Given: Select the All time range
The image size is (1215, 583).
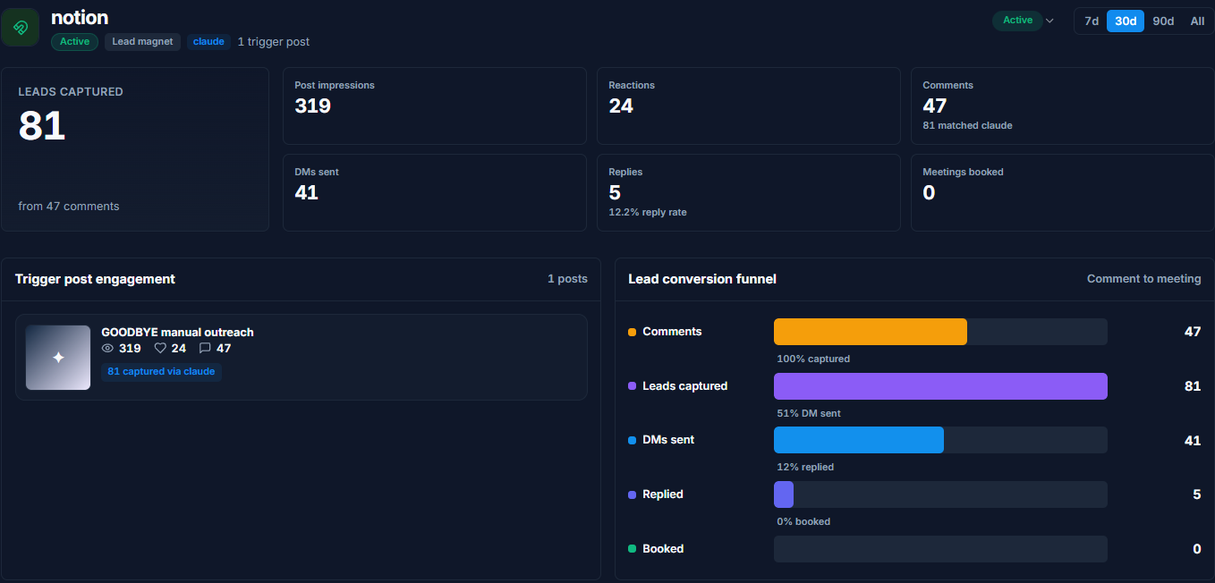Looking at the screenshot, I should coord(1197,21).
